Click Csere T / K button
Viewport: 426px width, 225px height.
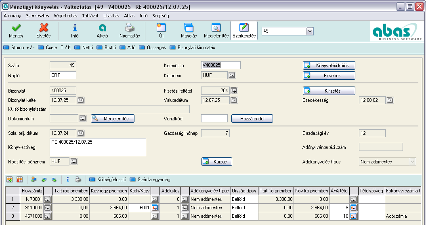click(55, 47)
